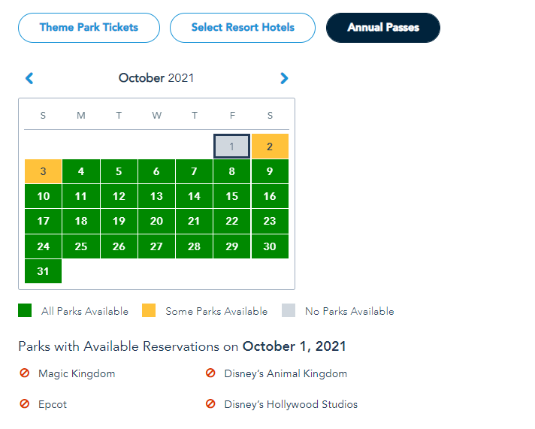Go to previous month with left arrow
535x429 pixels.
(29, 78)
